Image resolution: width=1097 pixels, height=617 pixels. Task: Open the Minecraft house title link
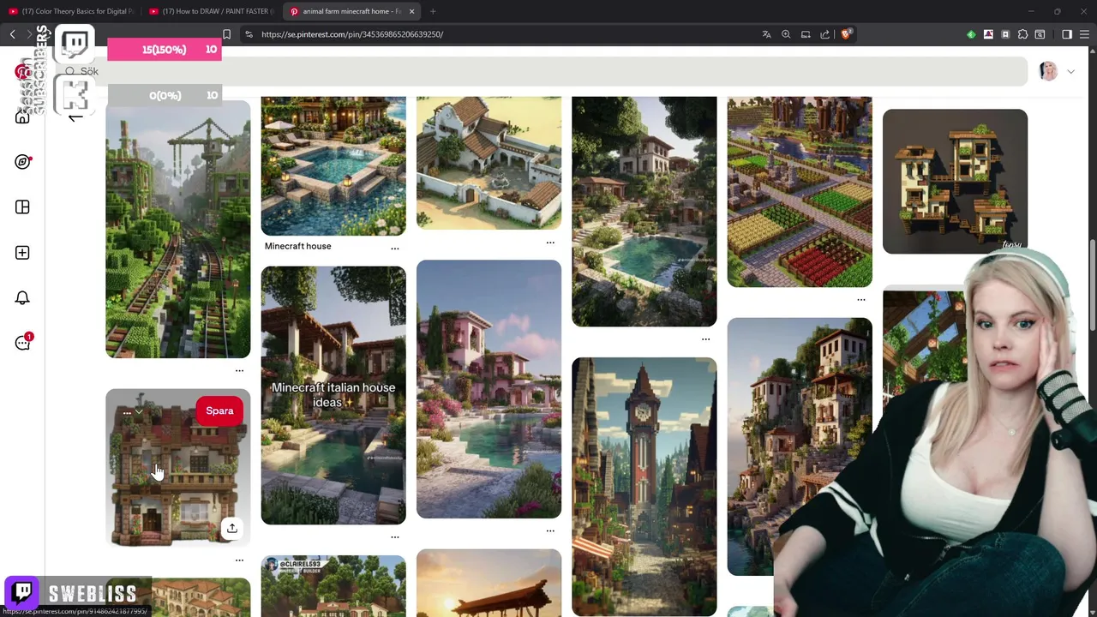(x=297, y=246)
